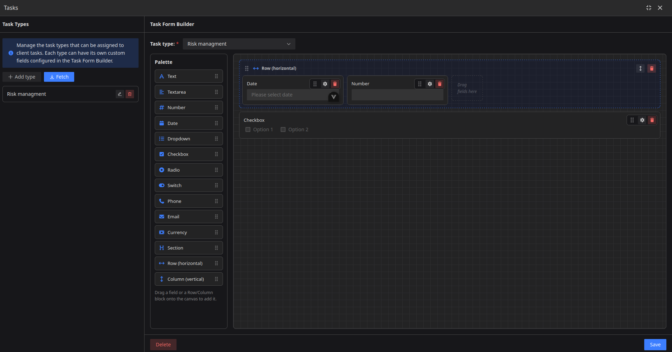The height and width of the screenshot is (352, 672).
Task: Delete the Checkbox field
Action: pyautogui.click(x=652, y=120)
